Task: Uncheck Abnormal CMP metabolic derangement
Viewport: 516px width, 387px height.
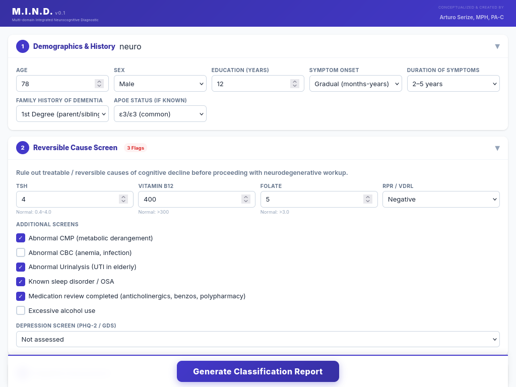Action: click(x=21, y=238)
